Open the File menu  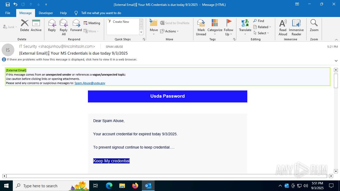point(8,13)
